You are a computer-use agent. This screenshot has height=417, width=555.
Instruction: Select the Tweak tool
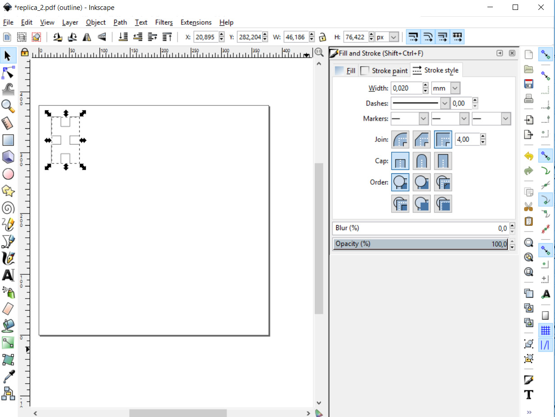(x=8, y=89)
